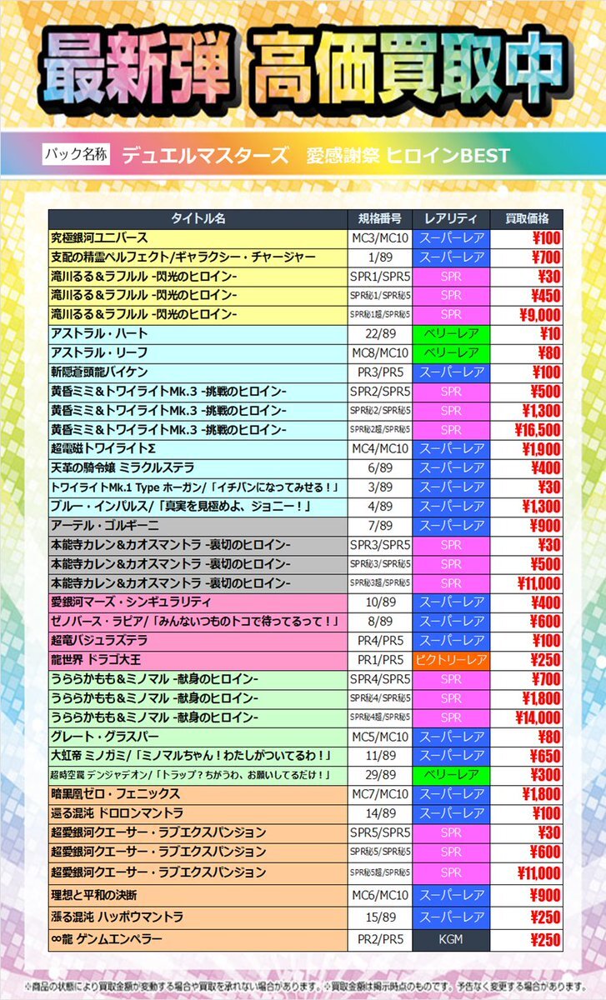Select the ゼノバース・ラピア row title
This screenshot has height=1000, width=606.
(x=198, y=622)
